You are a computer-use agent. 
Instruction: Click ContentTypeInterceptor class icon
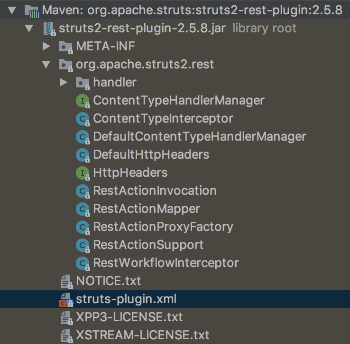click(x=83, y=119)
